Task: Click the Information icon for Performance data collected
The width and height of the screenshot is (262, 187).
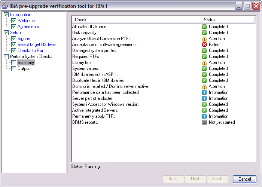Action: tap(204, 92)
